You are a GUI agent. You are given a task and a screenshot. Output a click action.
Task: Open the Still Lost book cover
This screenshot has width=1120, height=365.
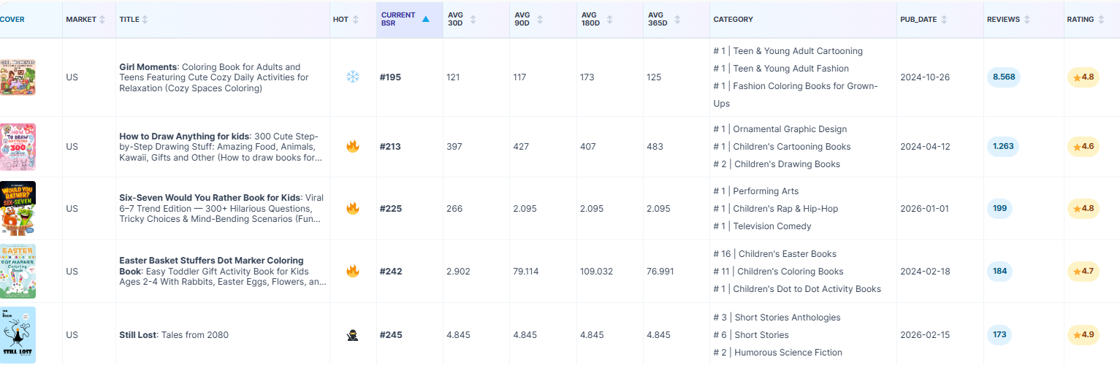[x=18, y=335]
